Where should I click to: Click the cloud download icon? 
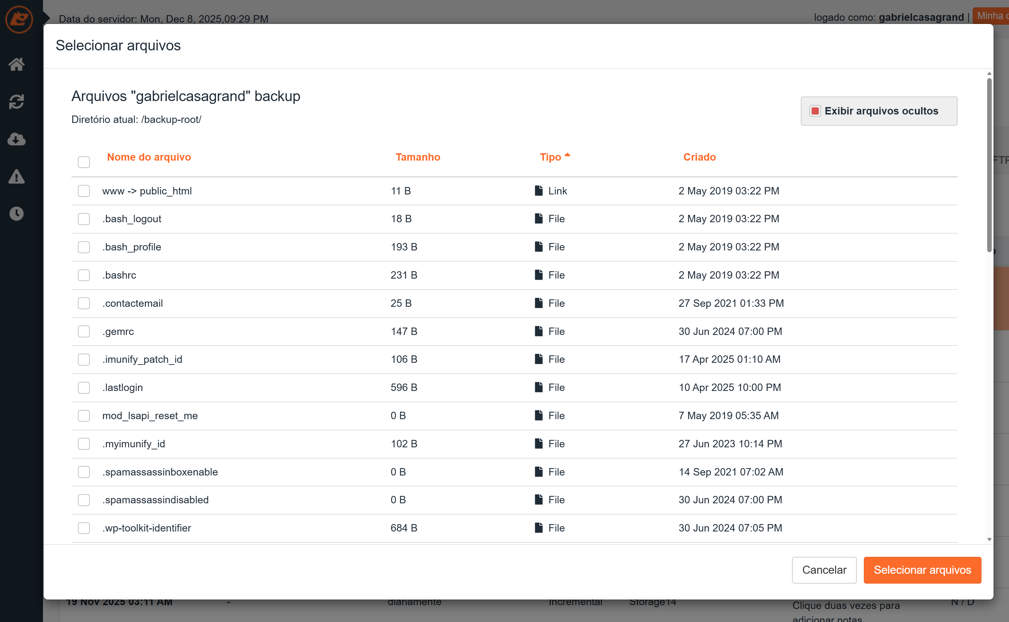click(17, 139)
